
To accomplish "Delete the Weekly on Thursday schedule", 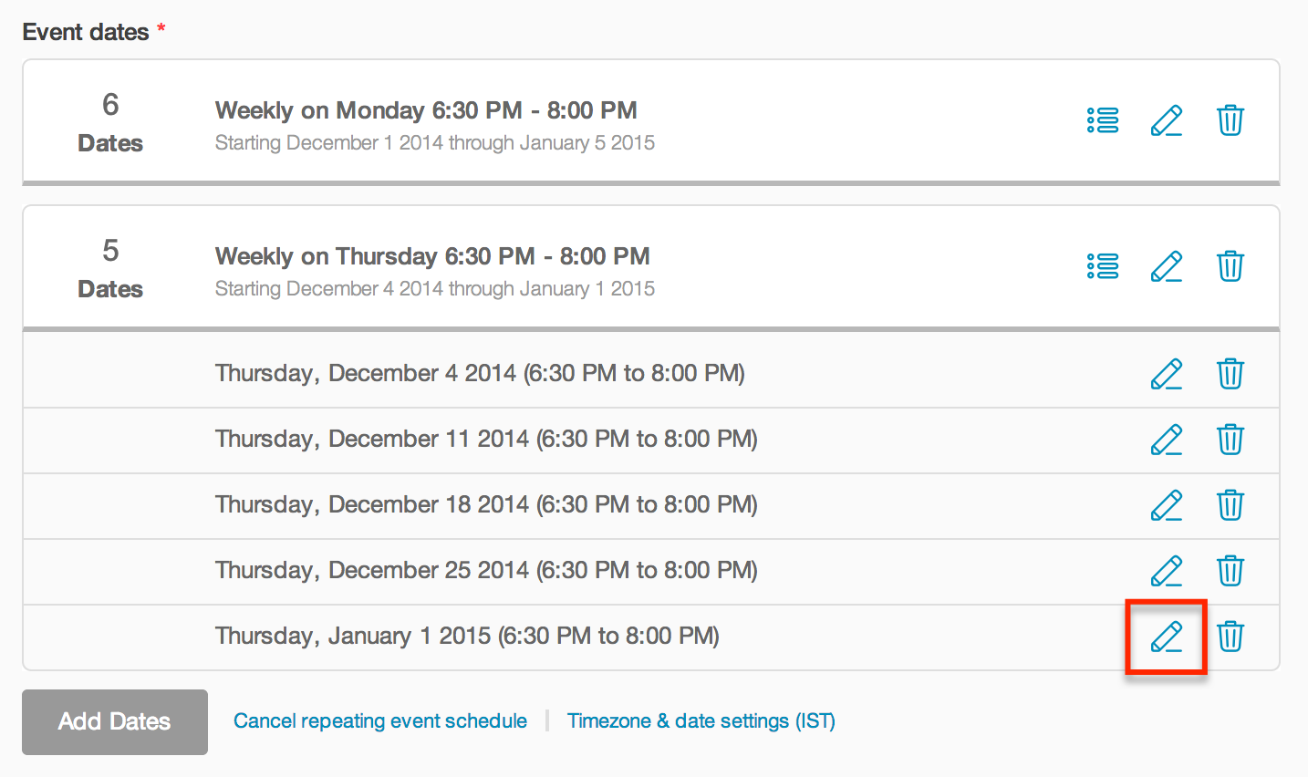I will point(1230,266).
